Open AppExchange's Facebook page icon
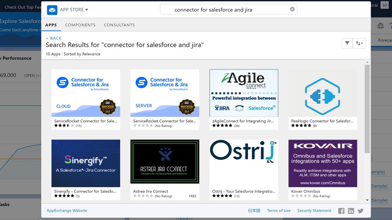 coord(341,211)
